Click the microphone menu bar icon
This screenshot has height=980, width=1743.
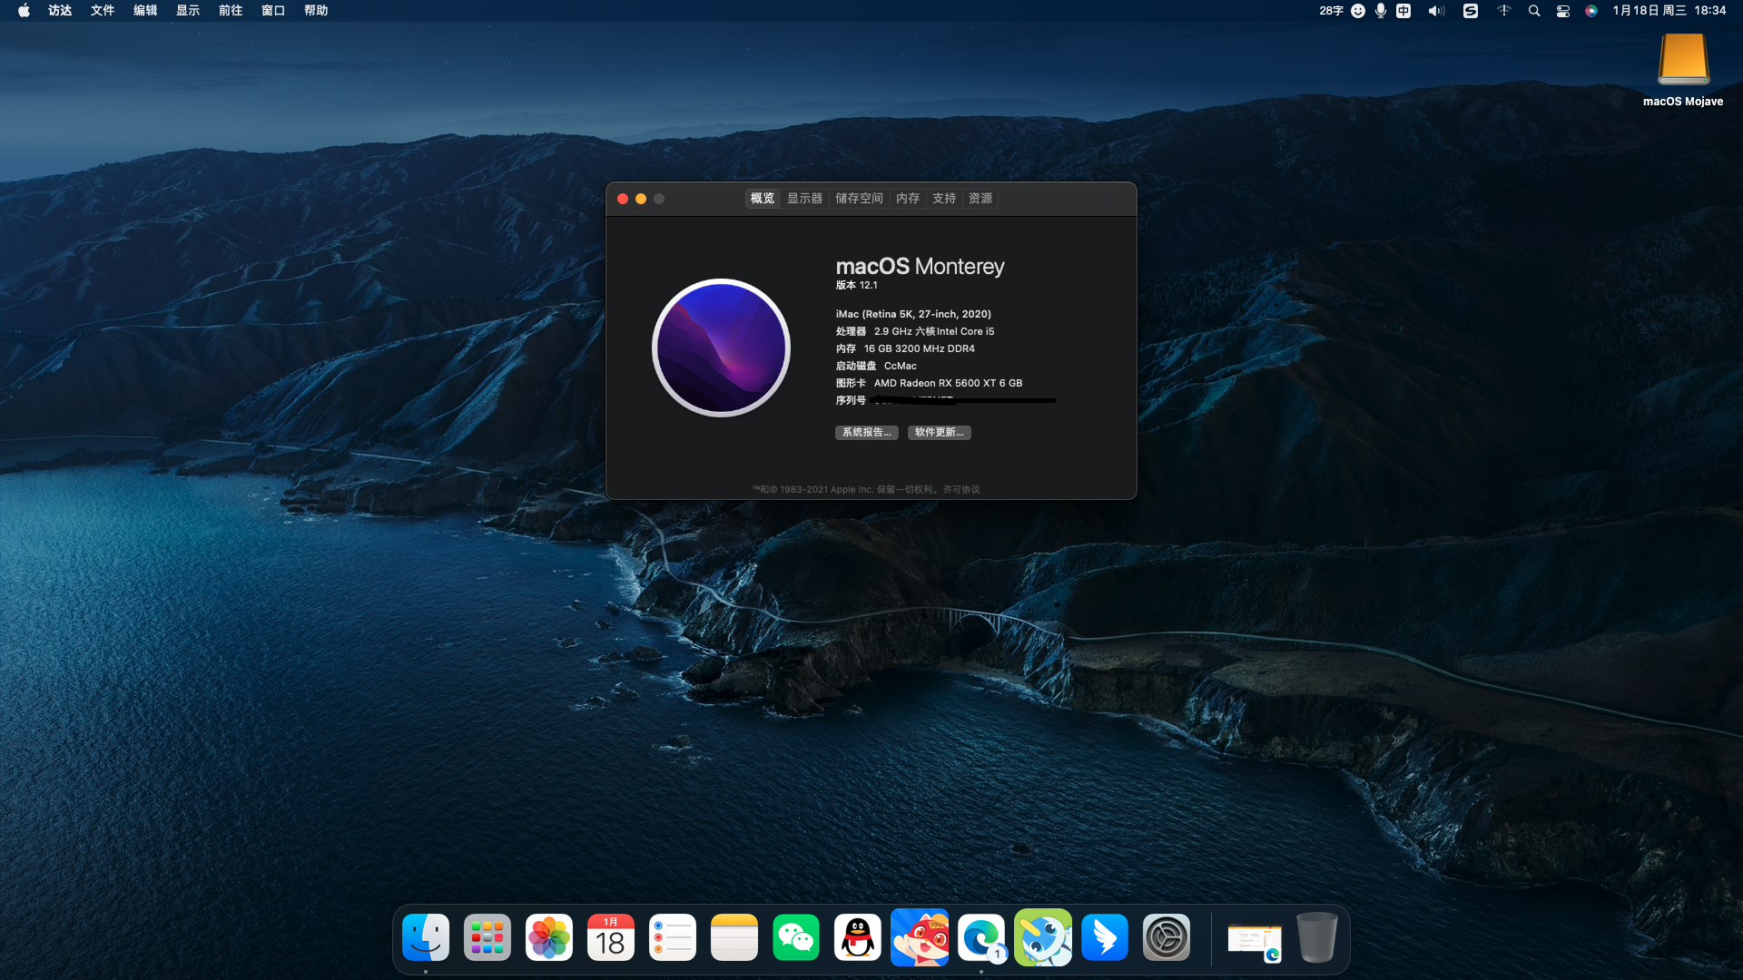(x=1381, y=11)
